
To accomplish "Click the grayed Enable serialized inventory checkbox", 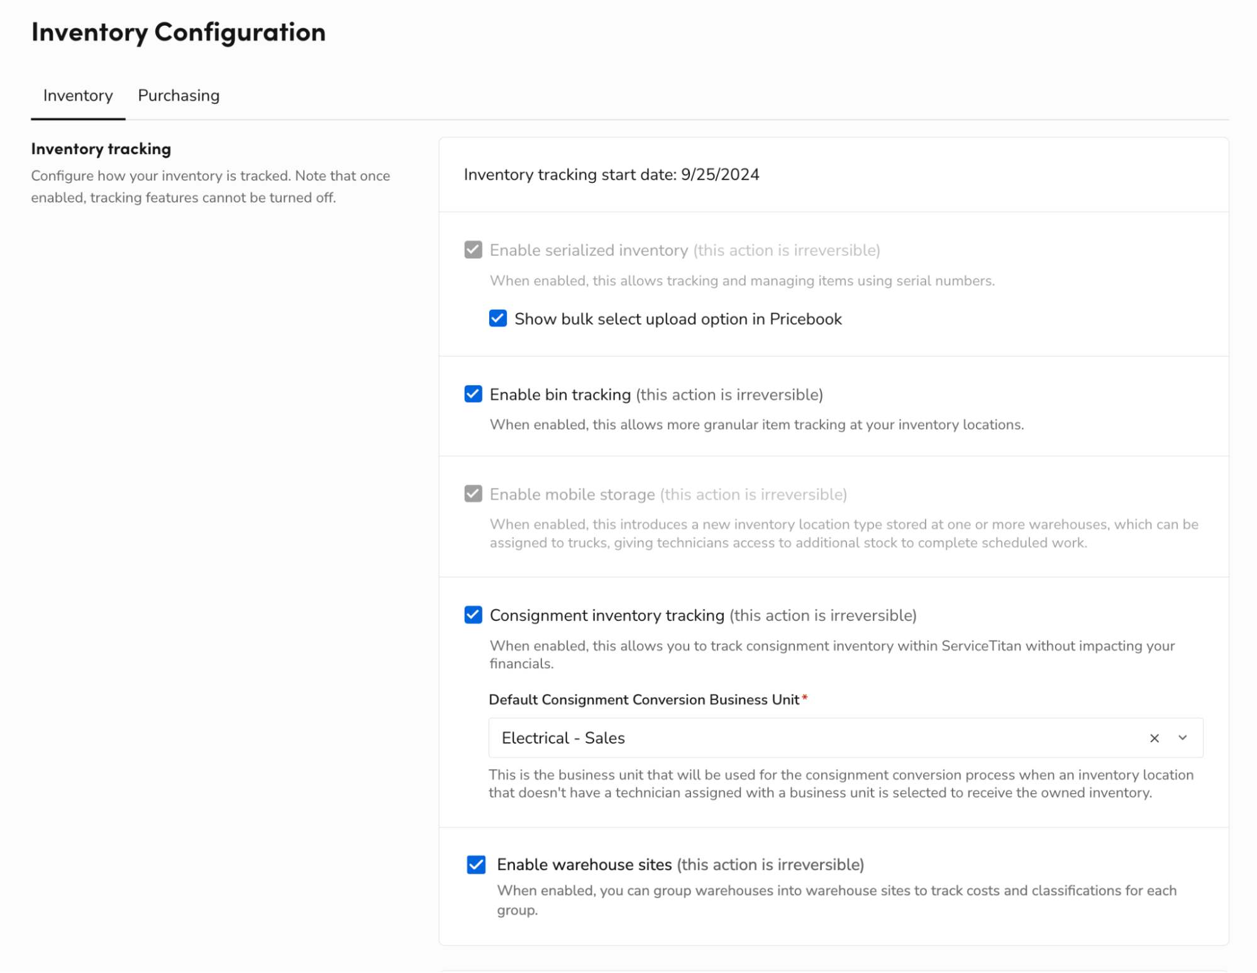I will click(473, 250).
